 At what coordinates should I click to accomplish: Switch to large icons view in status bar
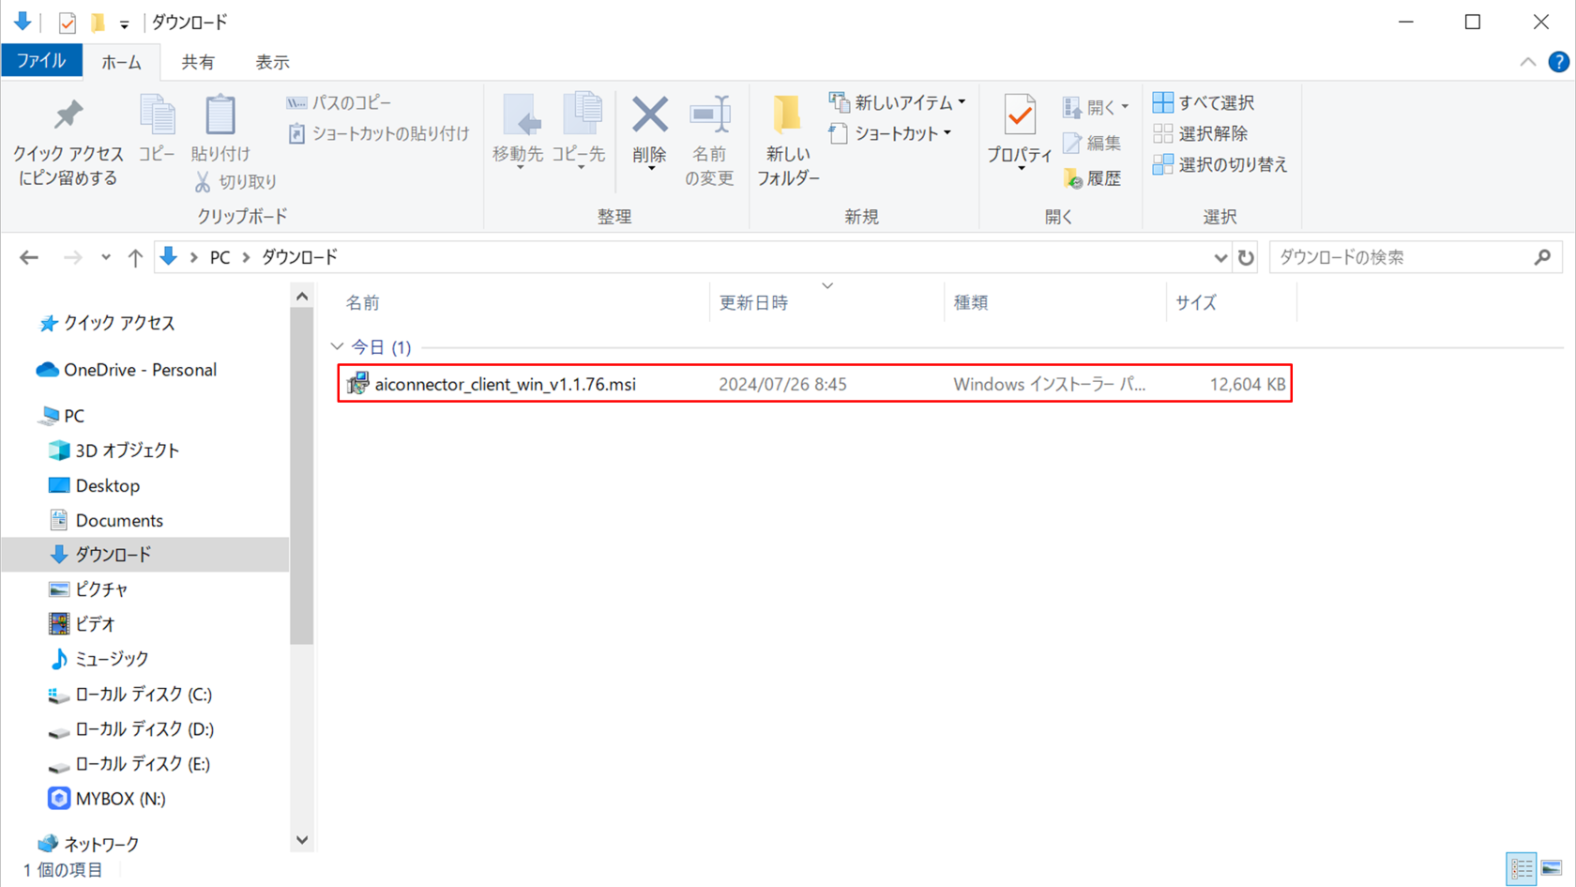1552,868
